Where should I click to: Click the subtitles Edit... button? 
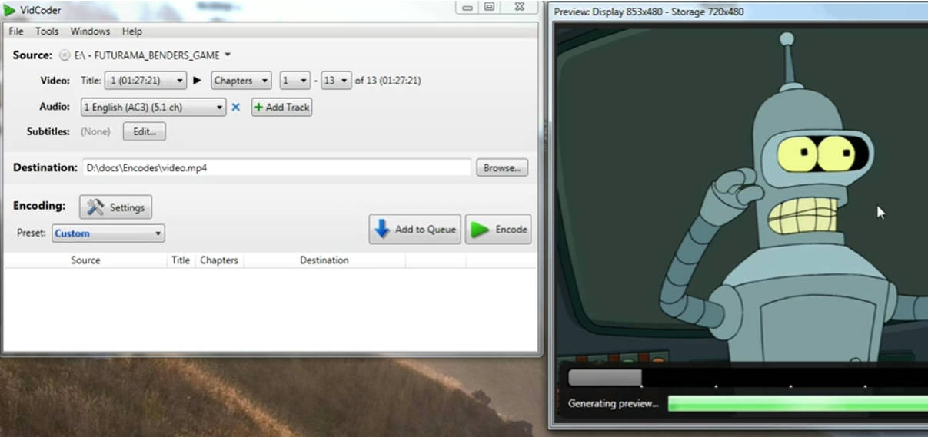point(145,132)
